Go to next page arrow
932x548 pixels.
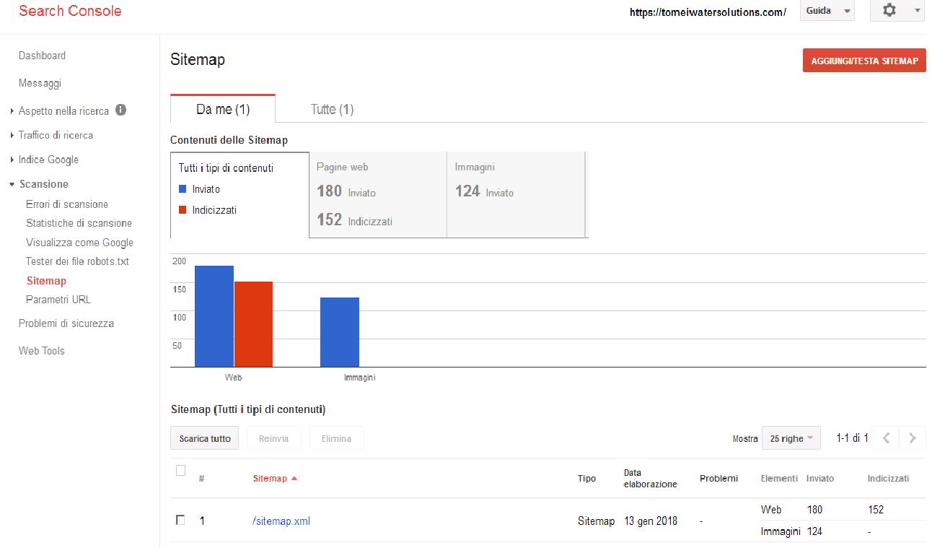click(x=913, y=438)
